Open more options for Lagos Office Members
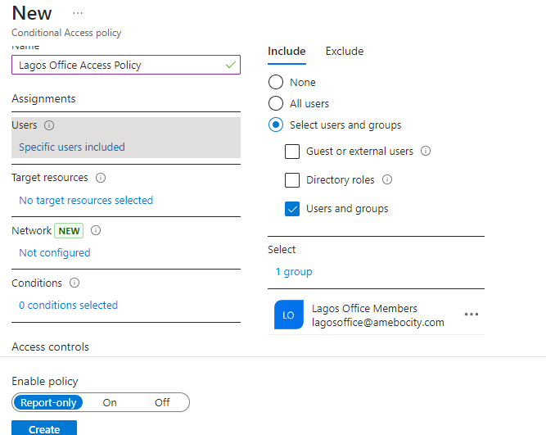 coord(472,315)
